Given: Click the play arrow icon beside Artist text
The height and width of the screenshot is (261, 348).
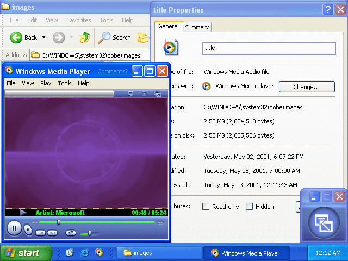Looking at the screenshot, I should [x=23, y=213].
